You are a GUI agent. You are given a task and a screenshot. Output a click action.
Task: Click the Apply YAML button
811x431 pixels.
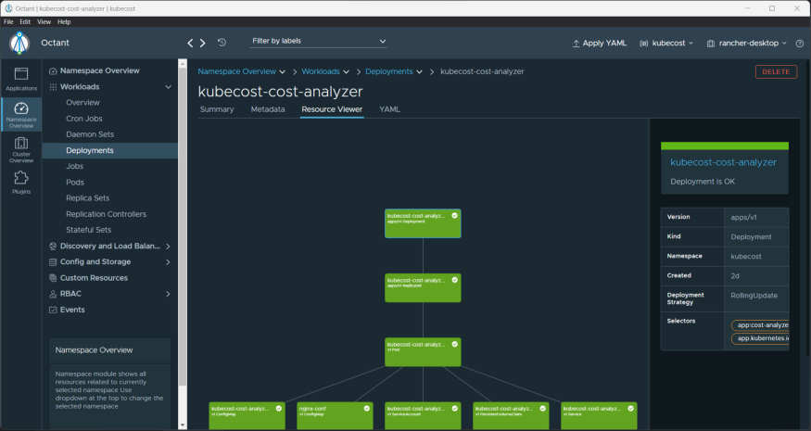[600, 43]
